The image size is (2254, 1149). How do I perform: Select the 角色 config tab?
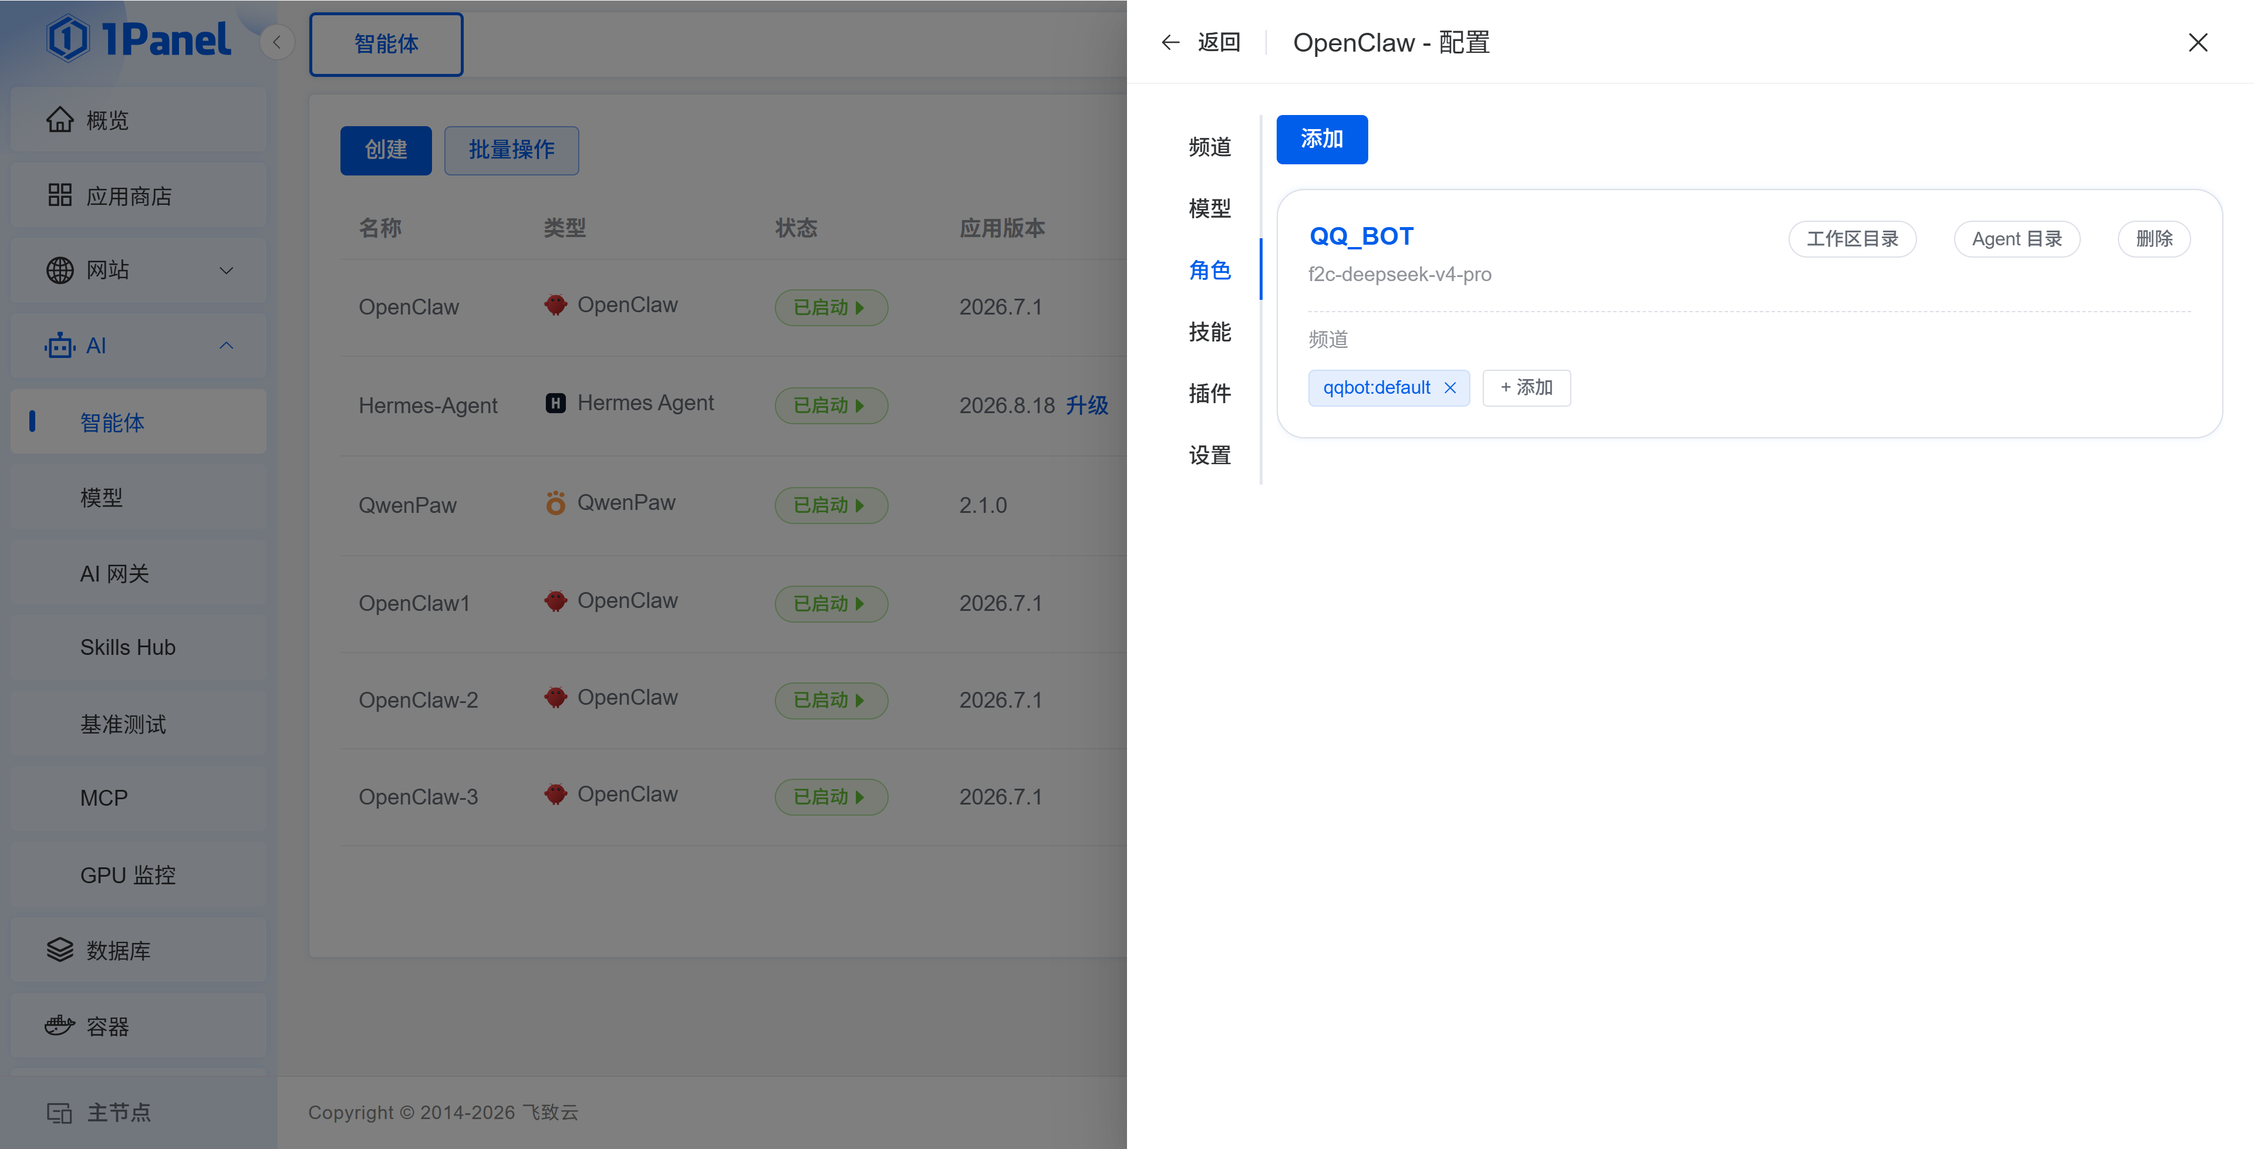[x=1210, y=271]
